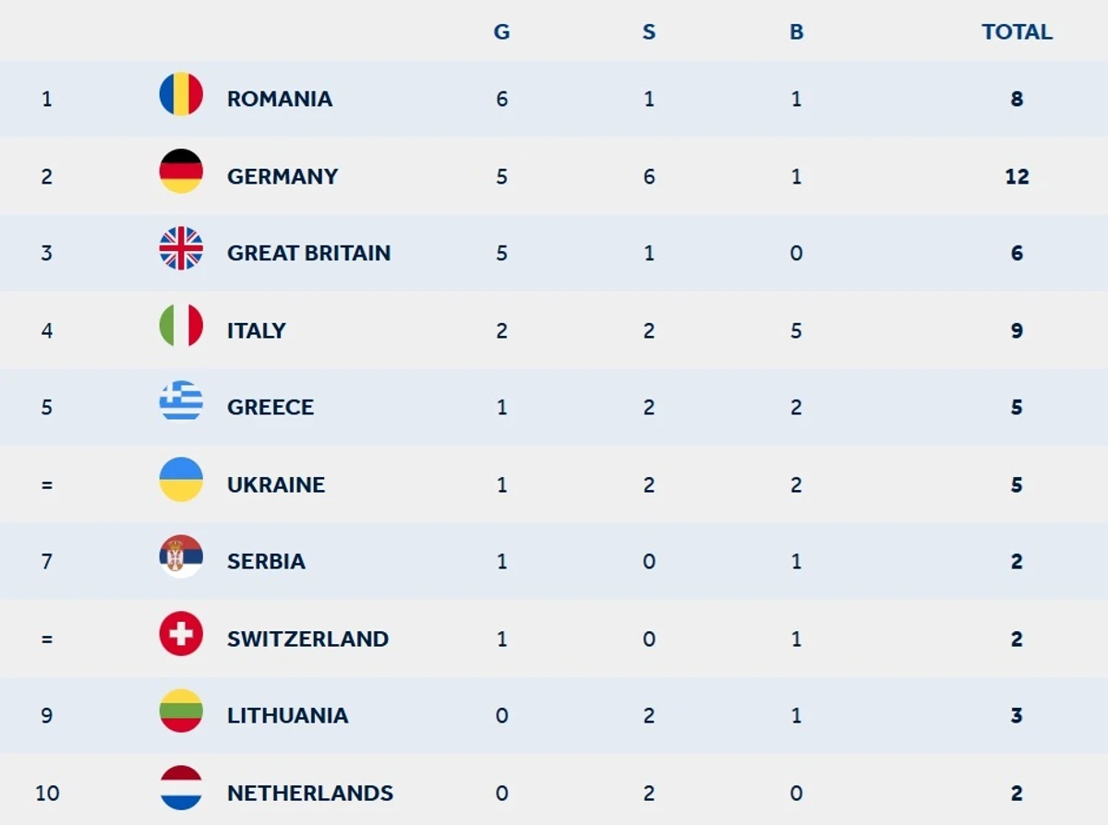Click the Switzerland flag icon

181,634
